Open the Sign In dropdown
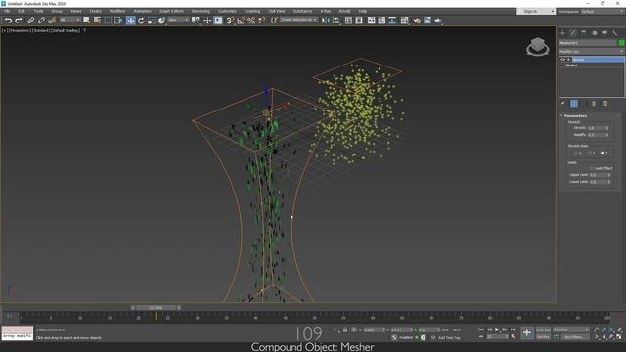The height and width of the screenshot is (352, 626). (x=536, y=11)
